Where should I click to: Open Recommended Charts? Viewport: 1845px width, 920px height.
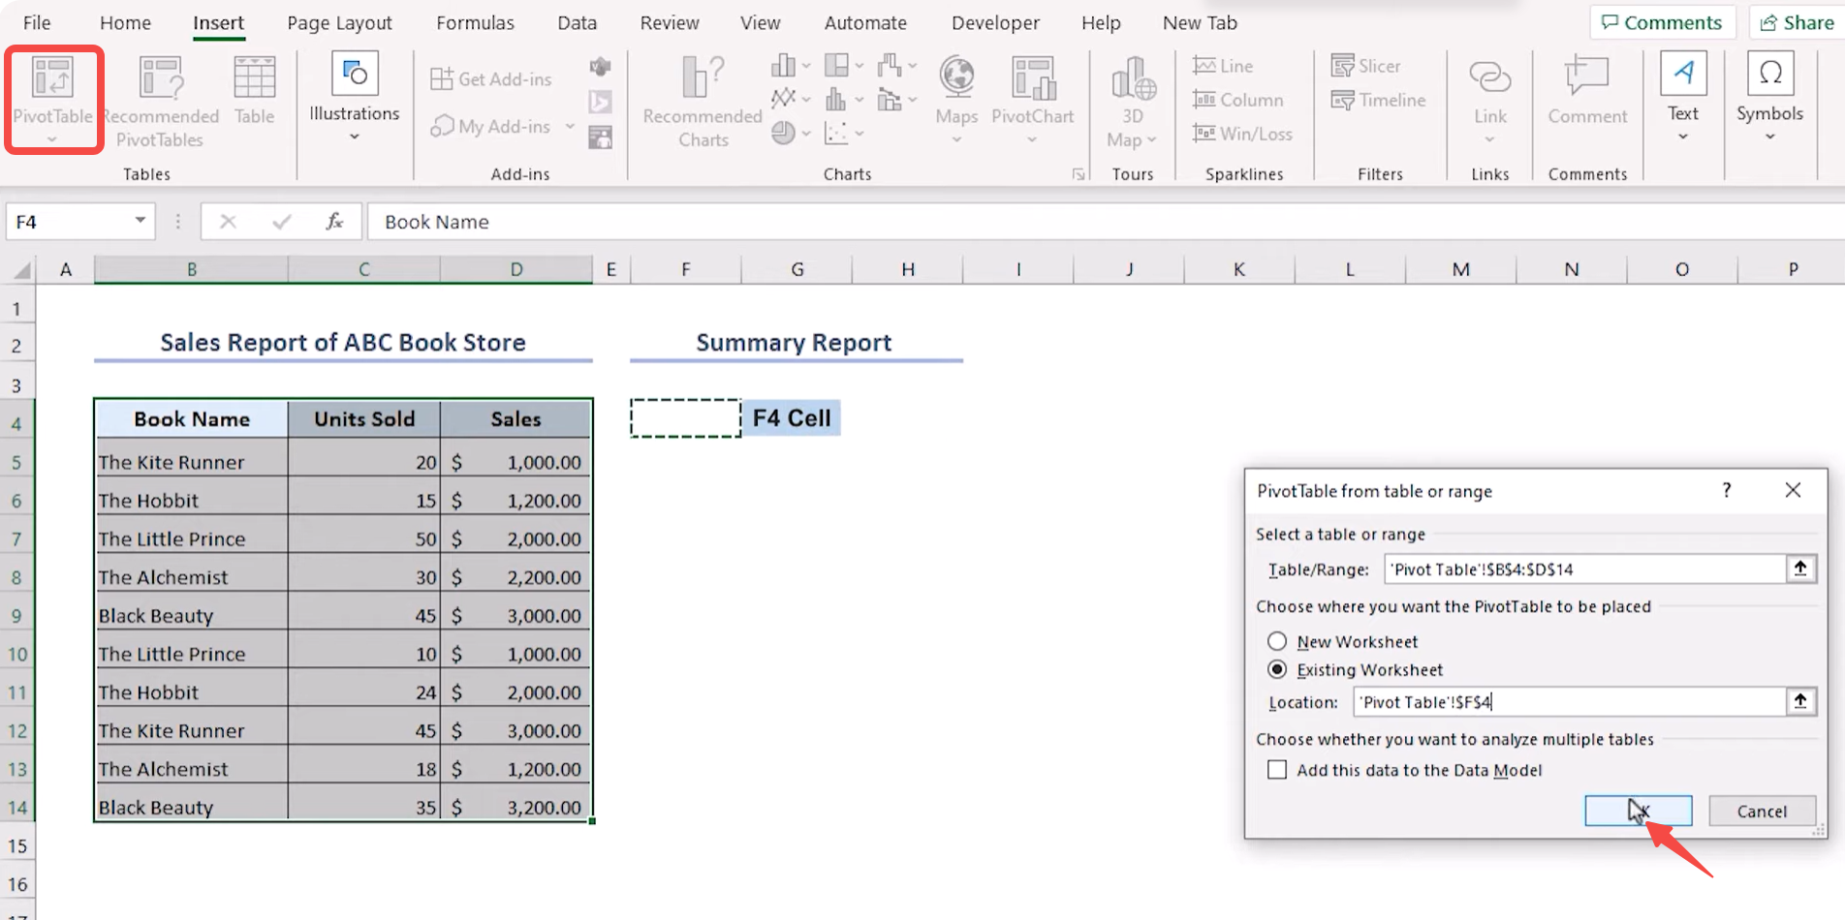tap(703, 101)
